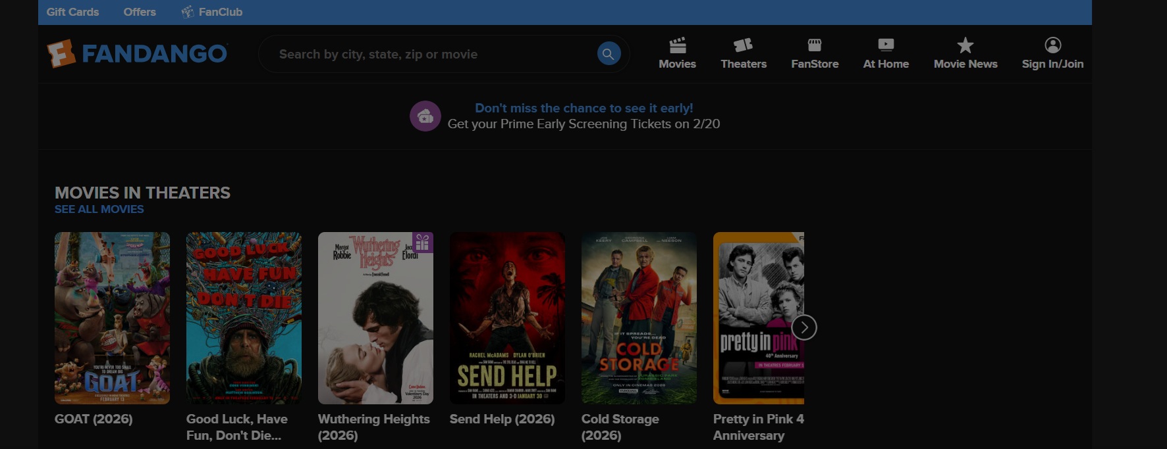
Task: Focus the city, state, zip search field
Action: tap(435, 54)
